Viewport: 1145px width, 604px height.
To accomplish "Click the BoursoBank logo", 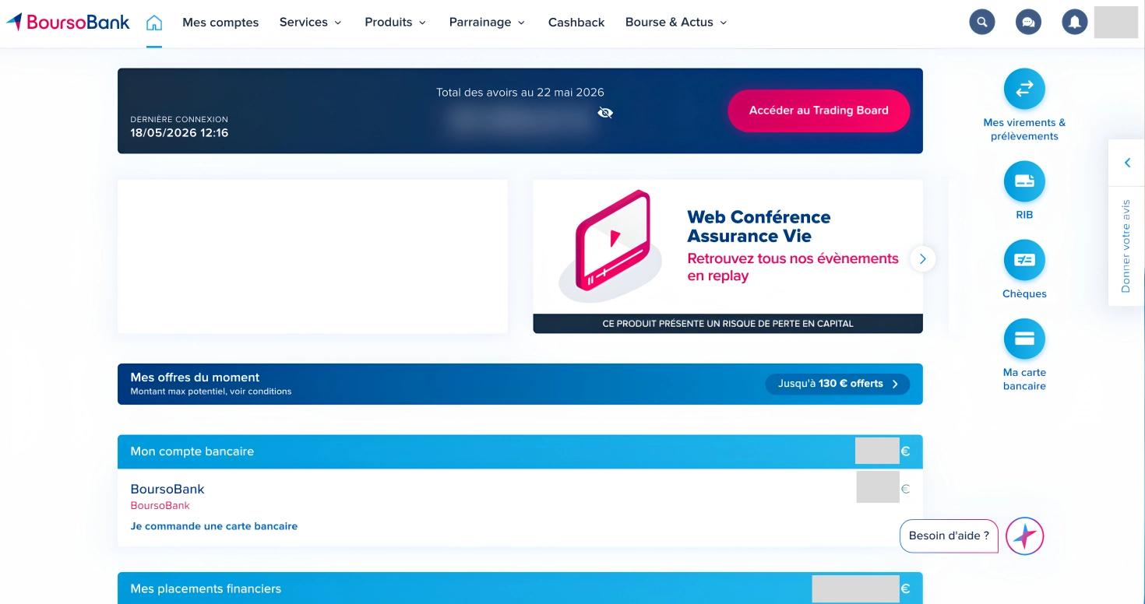I will click(x=68, y=22).
